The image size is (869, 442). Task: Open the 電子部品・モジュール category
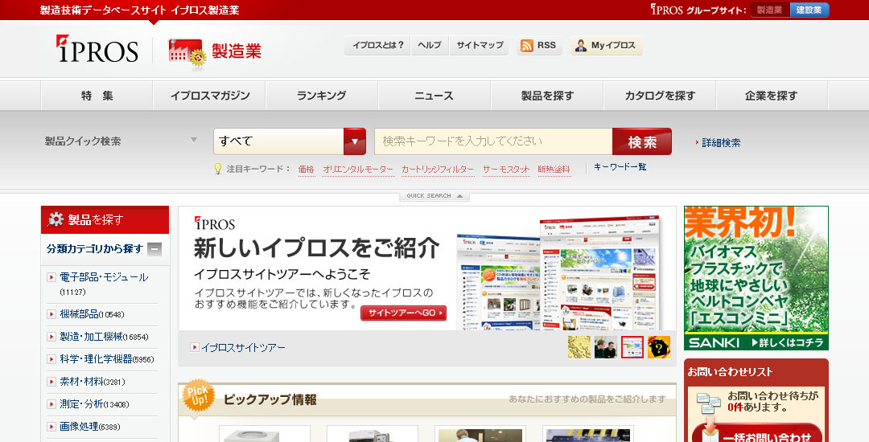[104, 277]
